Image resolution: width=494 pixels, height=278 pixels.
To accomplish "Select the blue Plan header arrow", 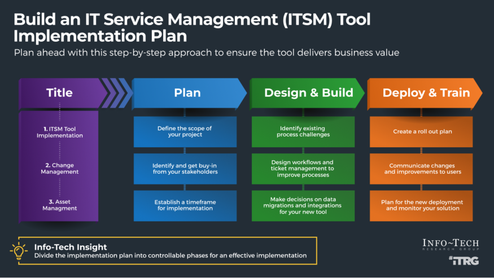I will (187, 92).
